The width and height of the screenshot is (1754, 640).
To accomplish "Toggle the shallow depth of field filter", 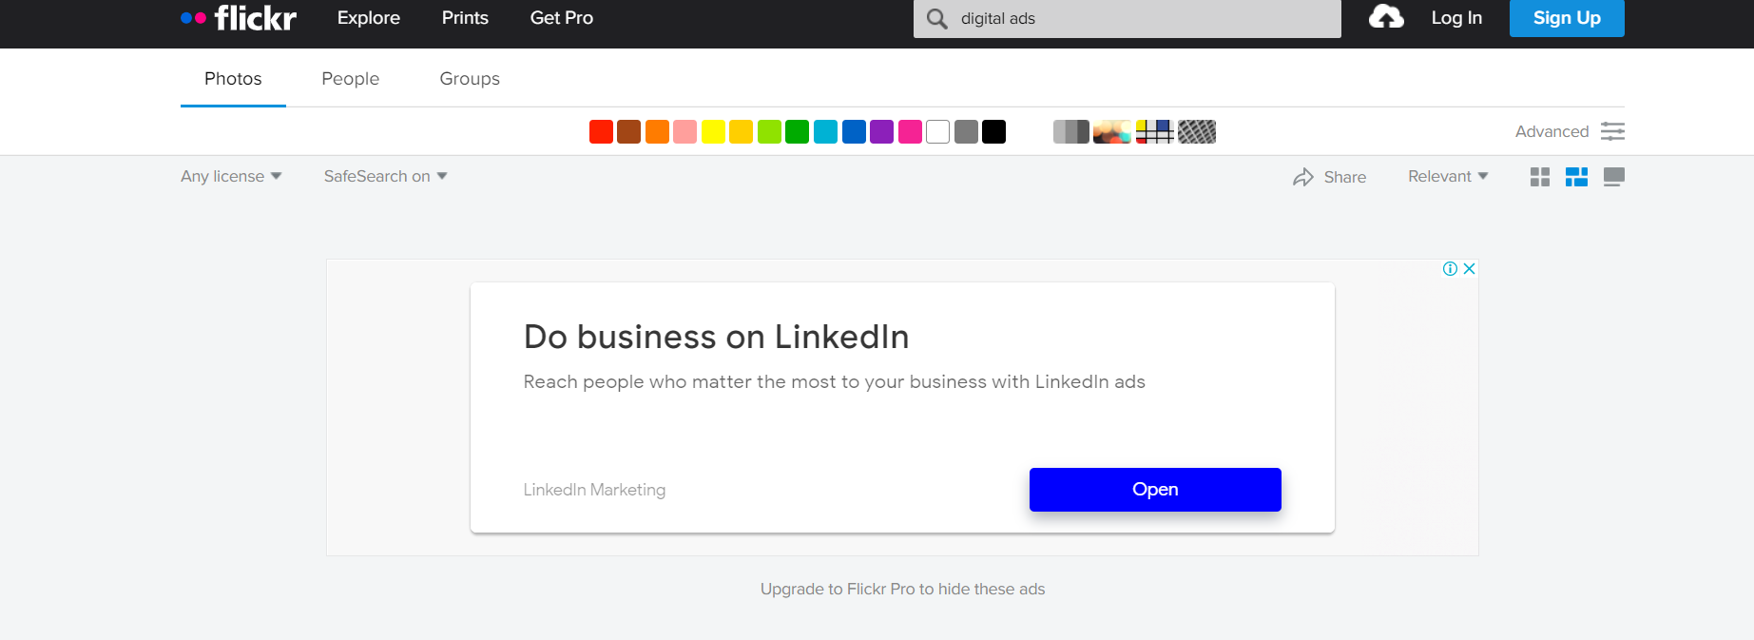I will (1112, 131).
